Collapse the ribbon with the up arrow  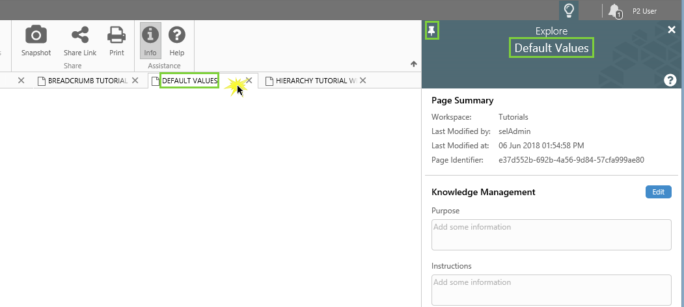(x=413, y=64)
